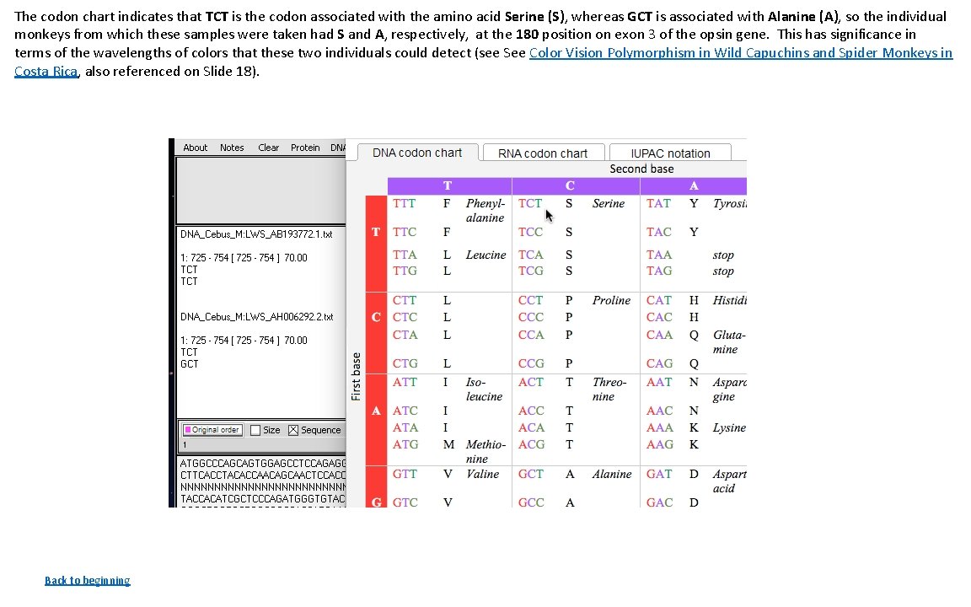
Task: Open the IUPAC notation tab
Action: click(x=669, y=153)
